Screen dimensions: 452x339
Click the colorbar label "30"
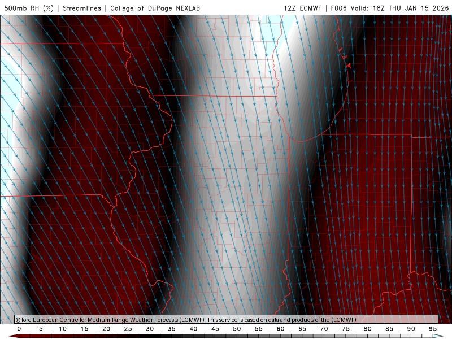150,329
